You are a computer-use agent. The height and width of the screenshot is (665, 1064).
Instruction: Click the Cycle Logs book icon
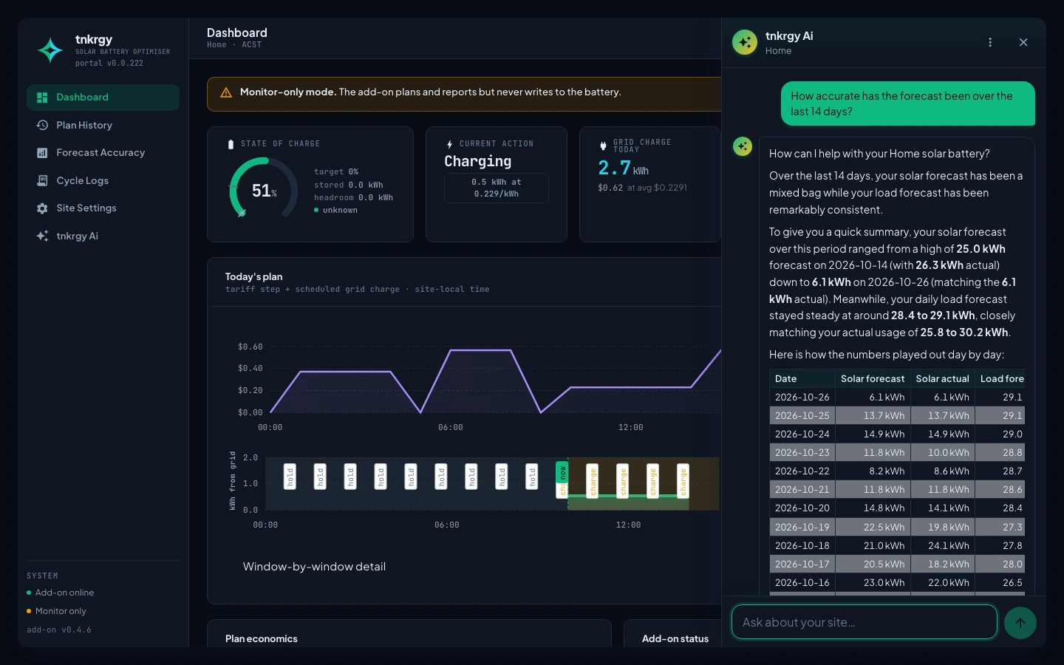click(x=42, y=181)
